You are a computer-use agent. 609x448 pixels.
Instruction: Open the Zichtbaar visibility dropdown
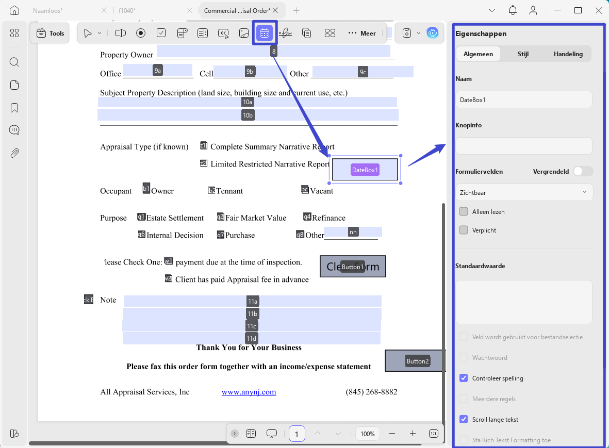pos(524,193)
